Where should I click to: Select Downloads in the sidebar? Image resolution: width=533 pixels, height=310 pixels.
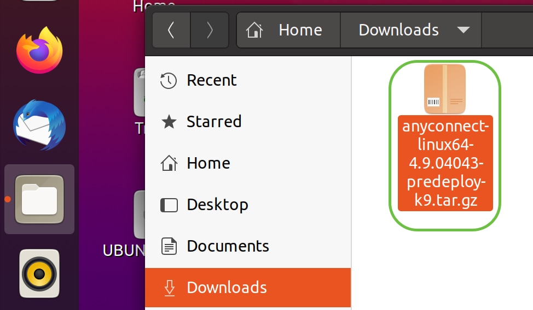[248, 288]
